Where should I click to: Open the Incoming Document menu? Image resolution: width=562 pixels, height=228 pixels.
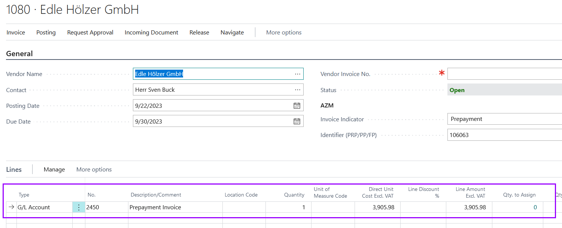pyautogui.click(x=151, y=33)
